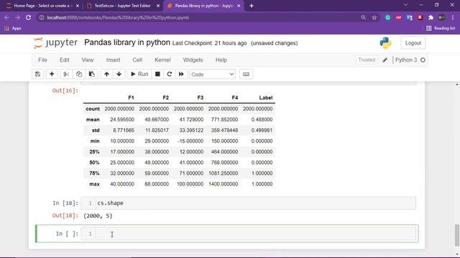Open the Reading list

point(441,29)
